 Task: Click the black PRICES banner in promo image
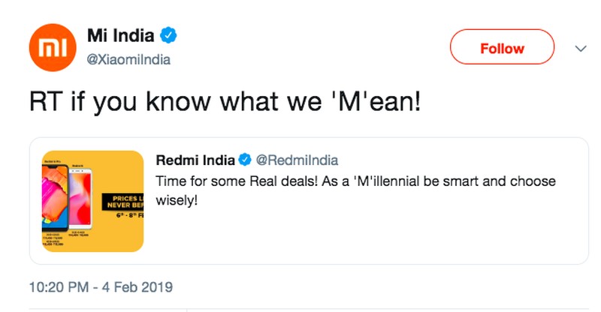click(x=126, y=201)
